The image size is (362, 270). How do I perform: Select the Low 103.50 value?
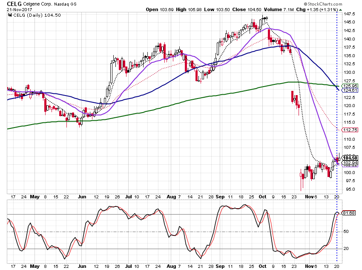(x=217, y=9)
